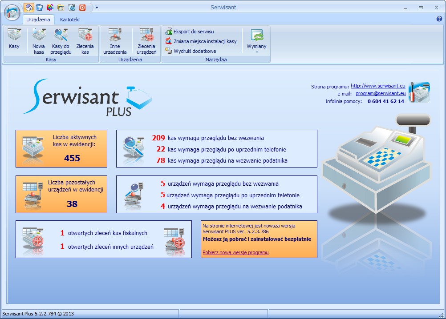Click the status bar version Serwisant Plus 5.2.2.784
Viewport: 446px width, 319px height.
38,314
